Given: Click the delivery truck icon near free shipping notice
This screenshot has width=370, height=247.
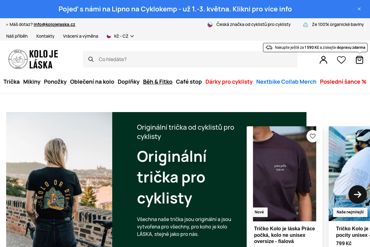Looking at the screenshot, I should (269, 48).
